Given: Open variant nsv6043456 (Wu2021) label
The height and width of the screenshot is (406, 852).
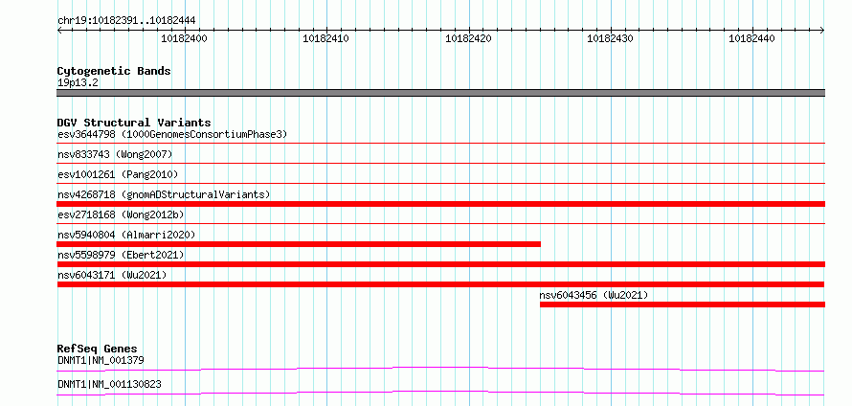Looking at the screenshot, I should coord(594,295).
